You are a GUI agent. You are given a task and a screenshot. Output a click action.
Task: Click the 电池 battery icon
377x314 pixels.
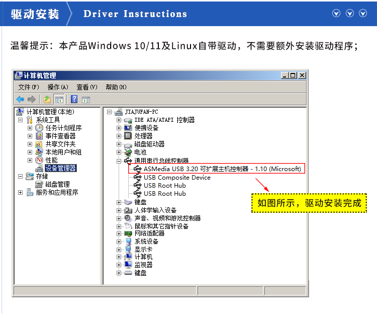[128, 152]
